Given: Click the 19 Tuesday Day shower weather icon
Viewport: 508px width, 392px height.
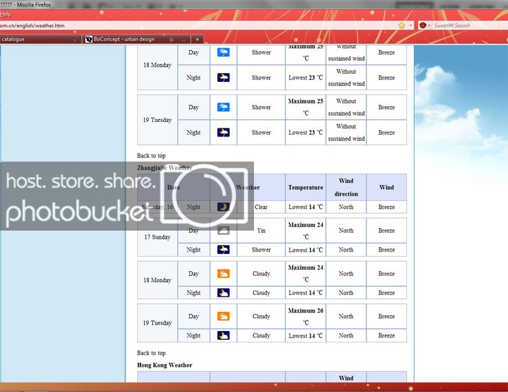Looking at the screenshot, I should pos(224,107).
